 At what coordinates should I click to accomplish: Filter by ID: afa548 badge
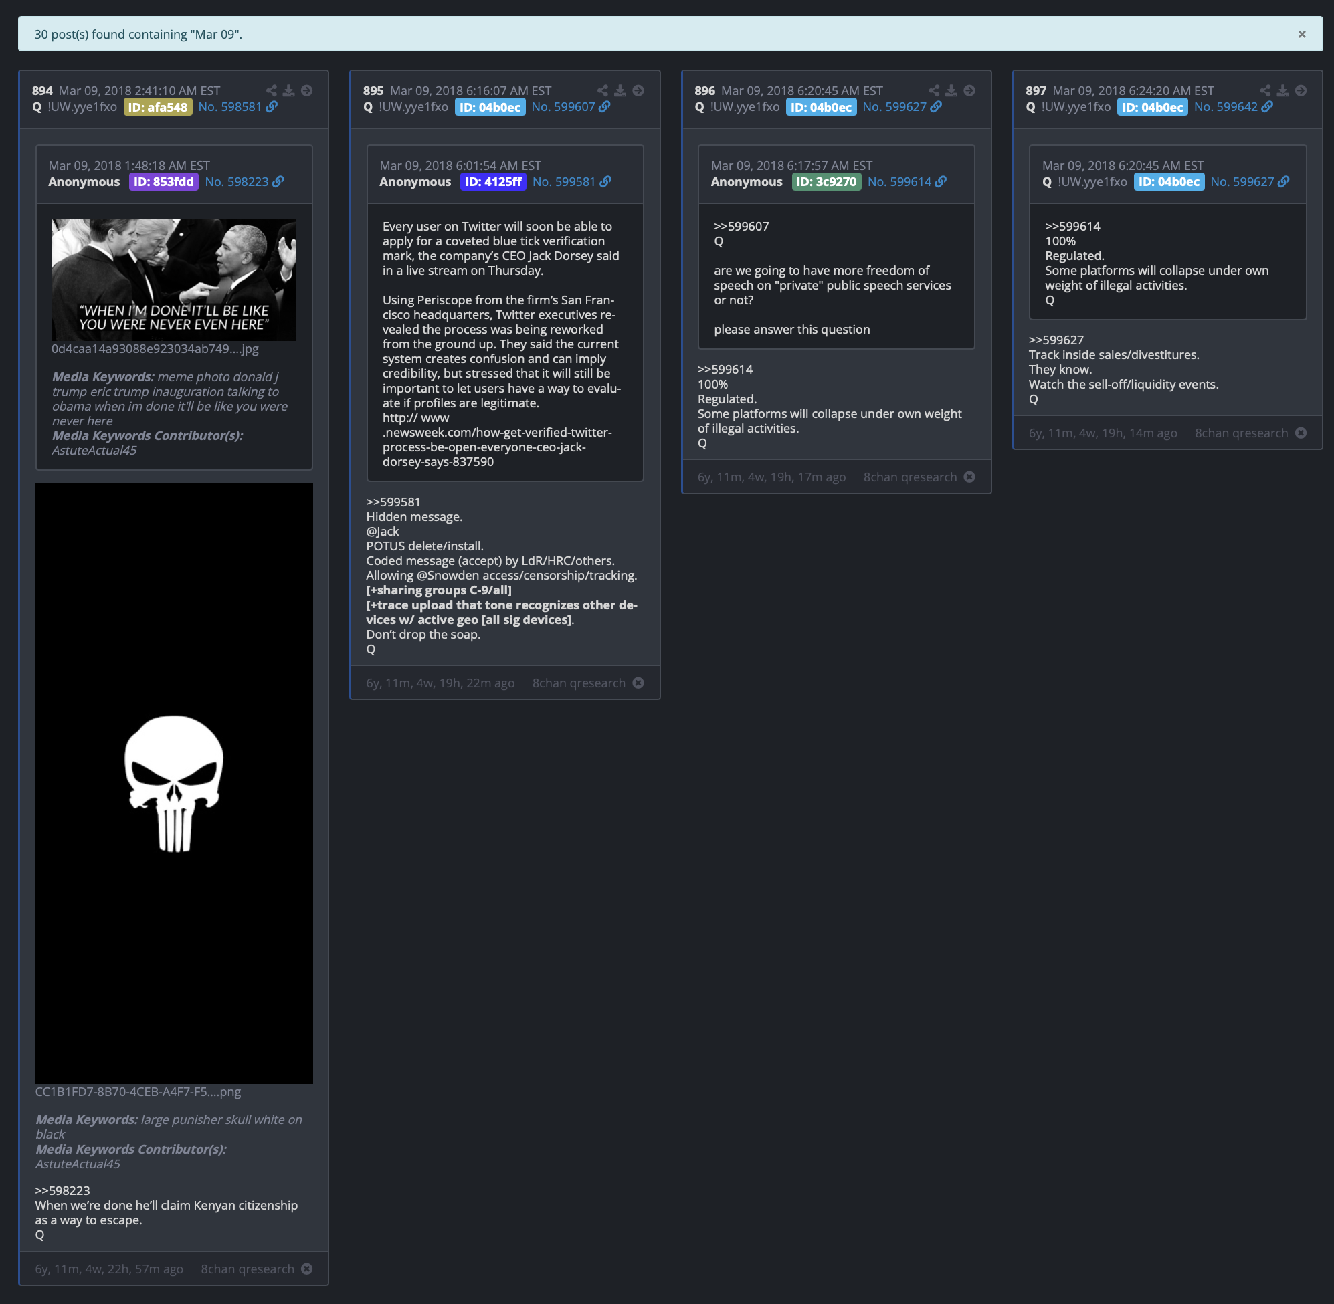pos(158,108)
